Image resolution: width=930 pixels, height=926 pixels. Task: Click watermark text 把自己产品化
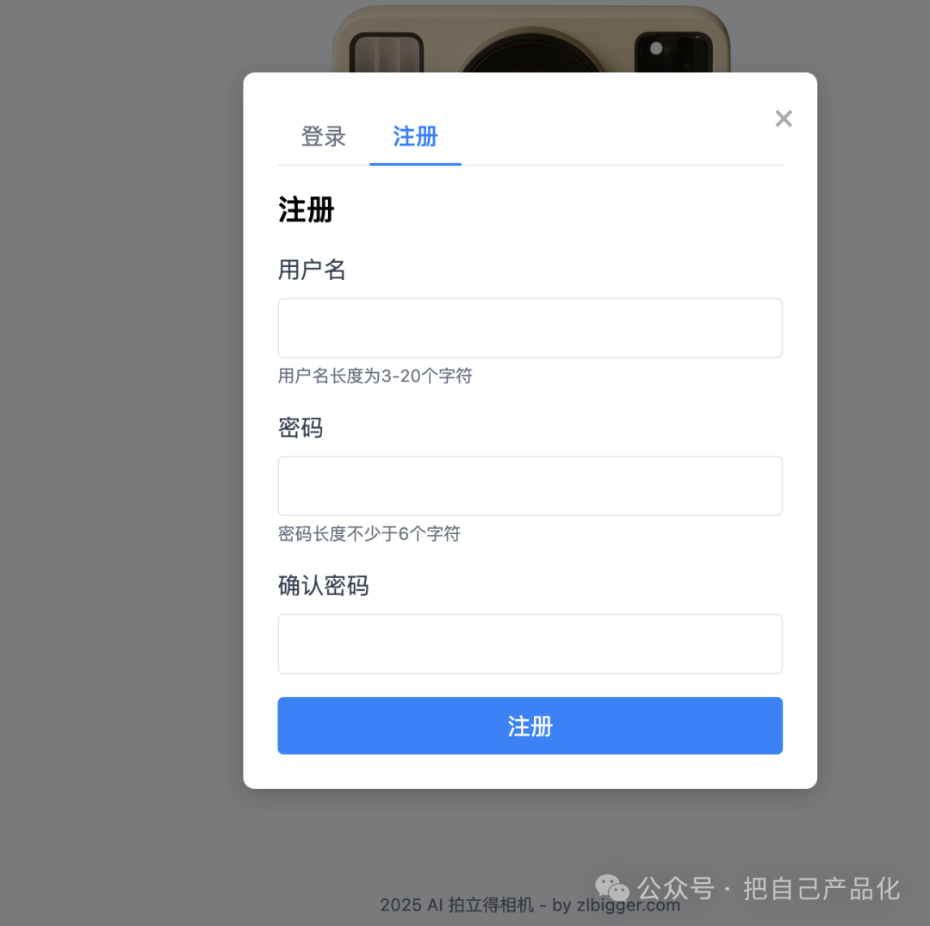point(821,889)
